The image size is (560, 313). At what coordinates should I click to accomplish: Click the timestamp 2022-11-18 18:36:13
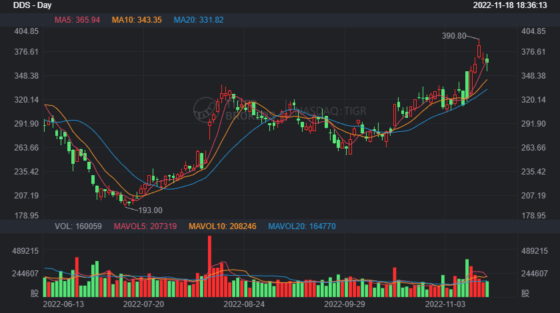510,5
